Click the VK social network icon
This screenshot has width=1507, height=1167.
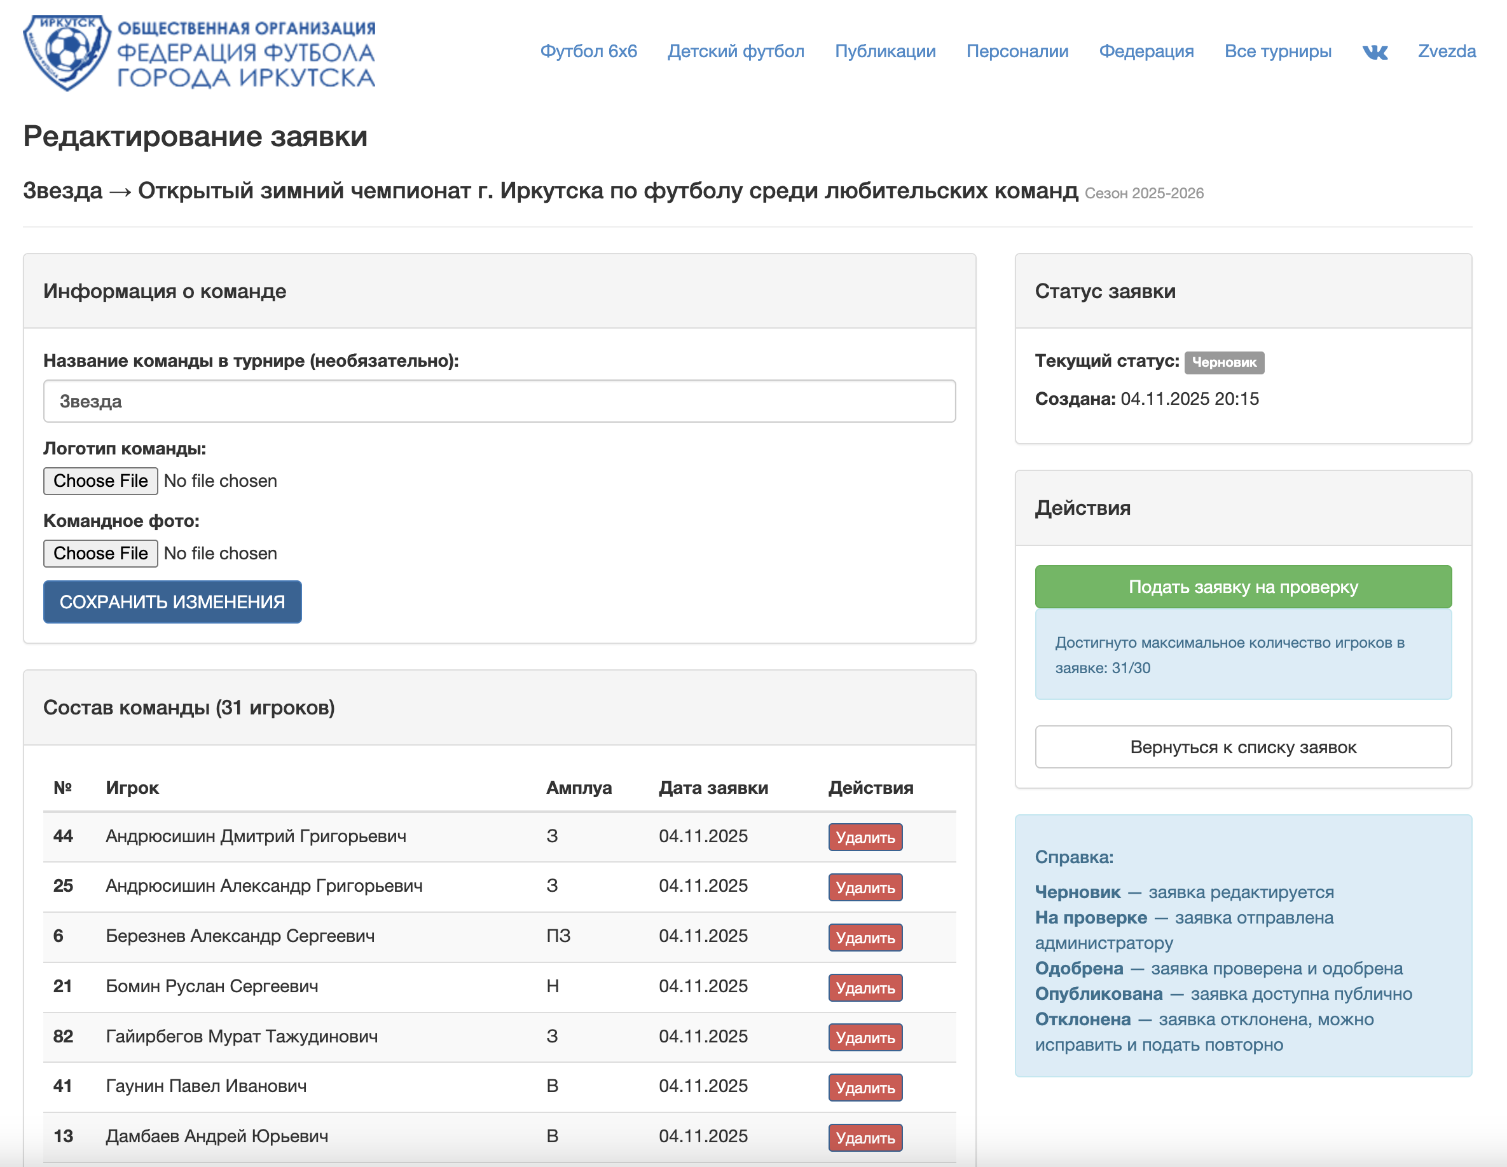pos(1375,51)
